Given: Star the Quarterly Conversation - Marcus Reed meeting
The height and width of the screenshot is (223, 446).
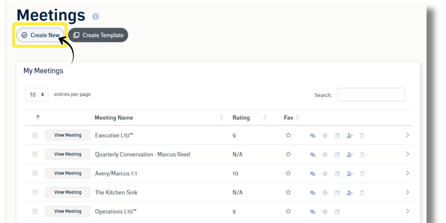Looking at the screenshot, I should pyautogui.click(x=288, y=154).
